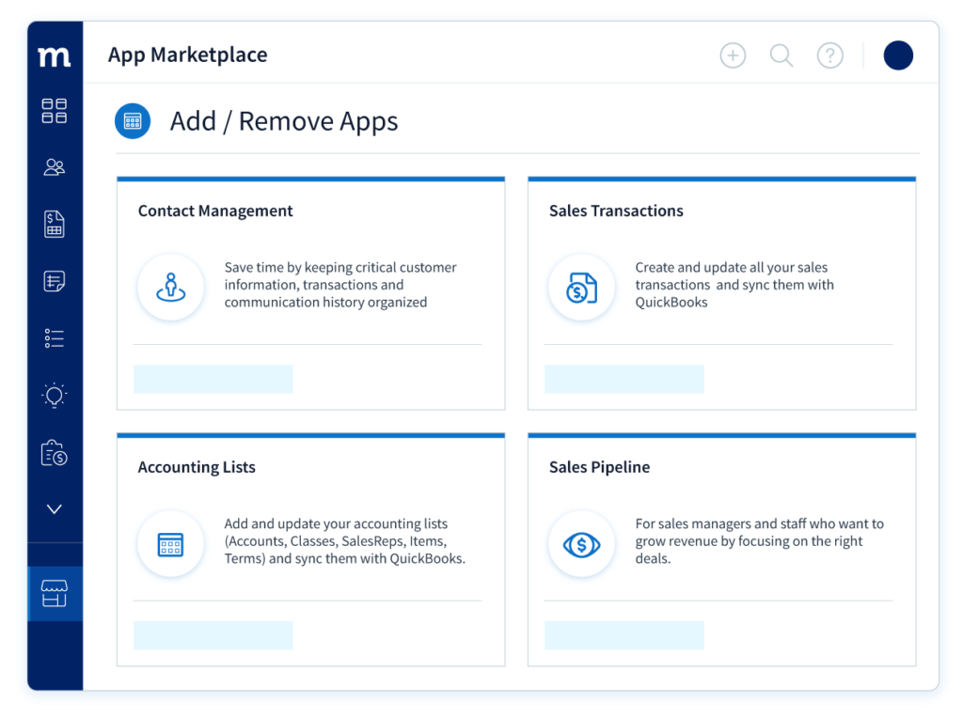Click the Contact Management action button
Image resolution: width=963 pixels, height=718 pixels.
point(213,379)
